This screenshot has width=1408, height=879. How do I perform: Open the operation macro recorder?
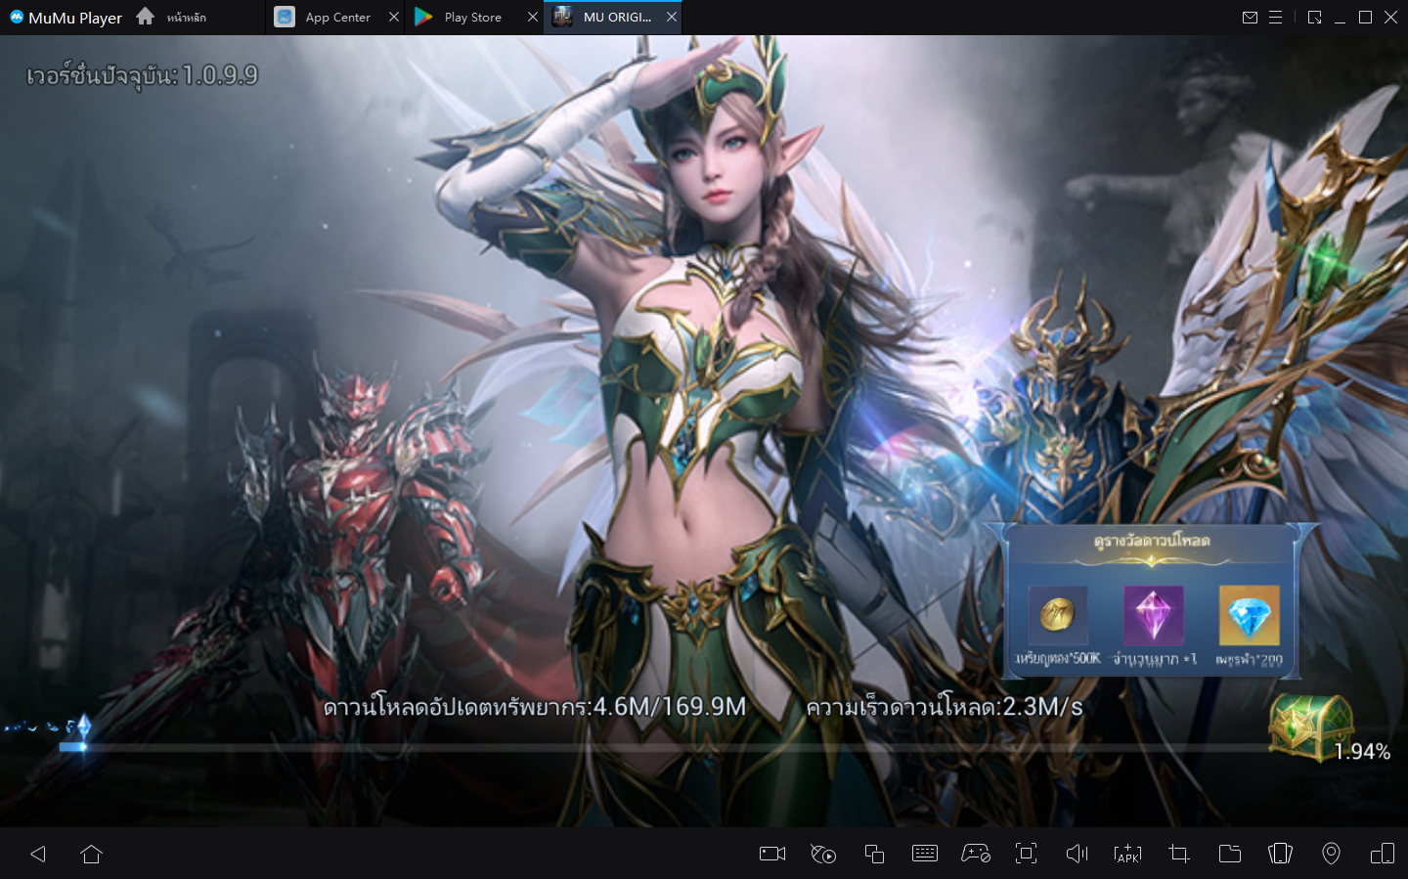(x=823, y=854)
